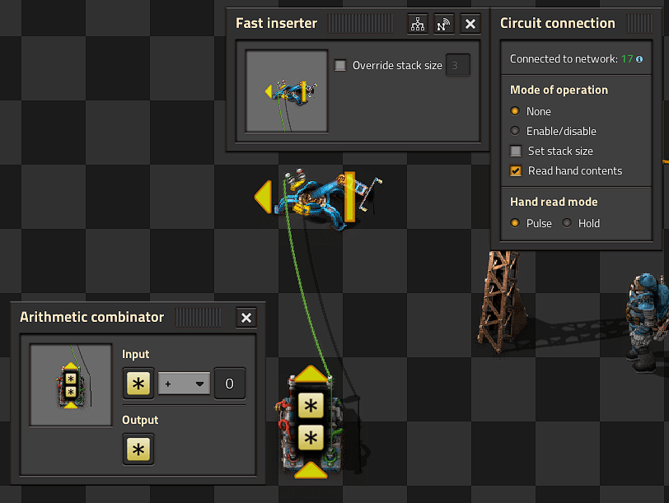Click the Mode of operation heading
The width and height of the screenshot is (669, 503).
point(559,90)
